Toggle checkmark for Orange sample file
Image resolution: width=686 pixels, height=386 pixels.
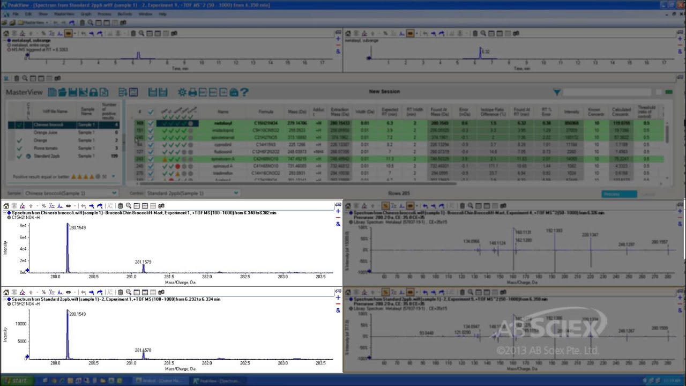tap(19, 140)
